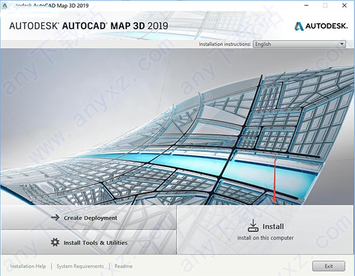This screenshot has width=355, height=276.
Task: Click the maximize window button
Action: (325, 5)
